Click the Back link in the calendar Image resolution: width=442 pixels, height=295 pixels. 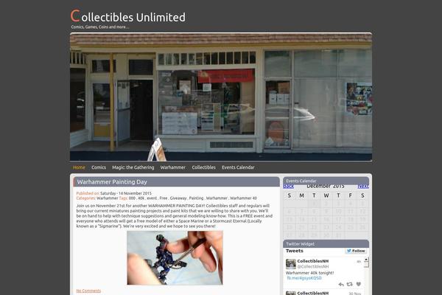point(288,186)
